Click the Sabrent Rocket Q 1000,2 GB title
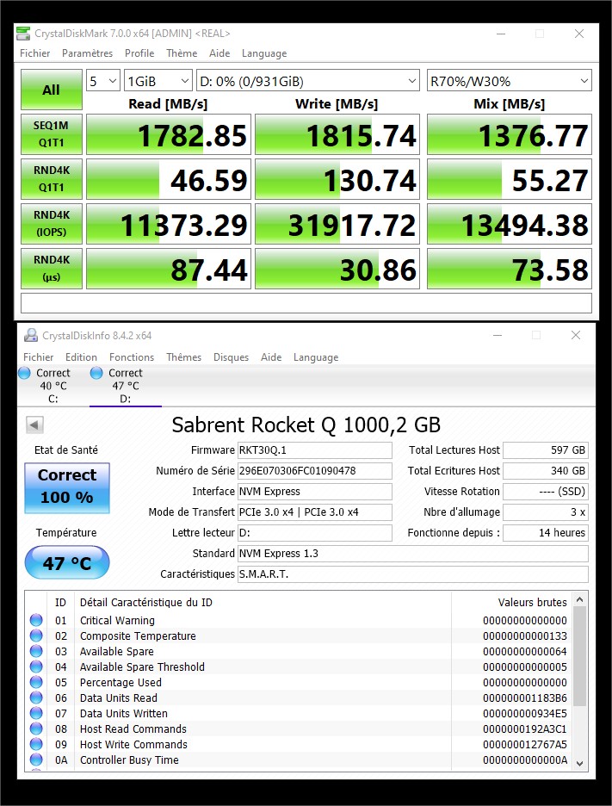Screen dimensions: 612x806 point(306,425)
